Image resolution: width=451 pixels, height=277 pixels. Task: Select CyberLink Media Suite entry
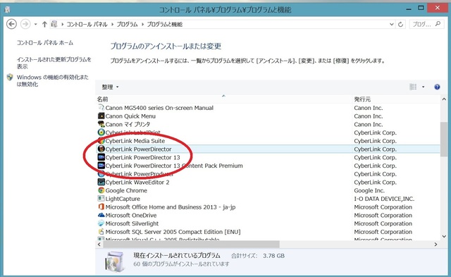click(135, 141)
